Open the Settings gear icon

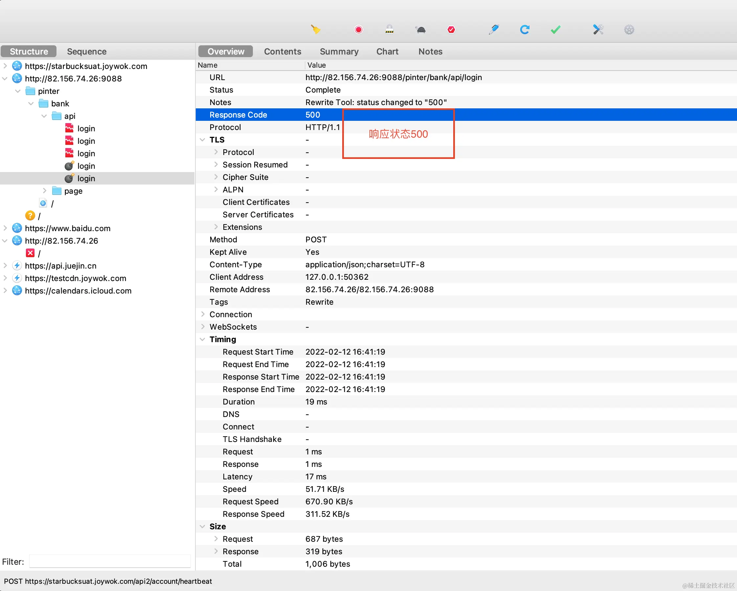coord(629,30)
